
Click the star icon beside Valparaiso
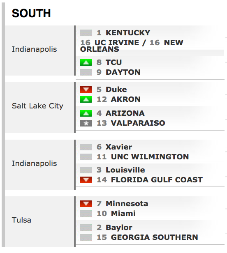86,123
